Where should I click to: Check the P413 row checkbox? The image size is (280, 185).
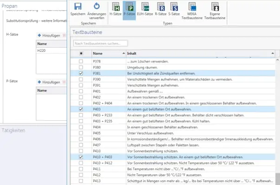81,181
